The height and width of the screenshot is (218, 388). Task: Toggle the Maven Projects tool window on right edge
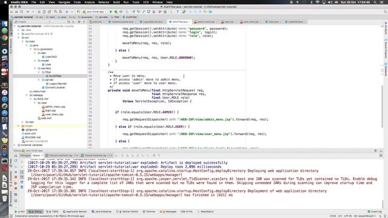tap(386, 48)
